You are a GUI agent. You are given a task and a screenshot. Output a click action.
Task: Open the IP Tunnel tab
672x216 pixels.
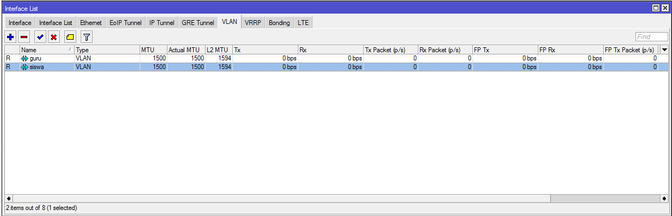pyautogui.click(x=162, y=23)
